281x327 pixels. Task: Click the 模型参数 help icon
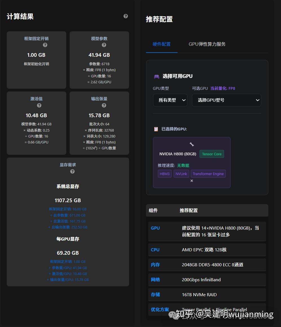tap(104, 45)
